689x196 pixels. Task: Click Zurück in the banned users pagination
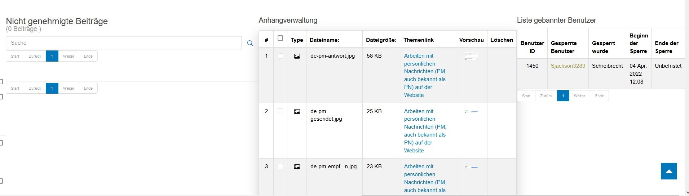(546, 96)
